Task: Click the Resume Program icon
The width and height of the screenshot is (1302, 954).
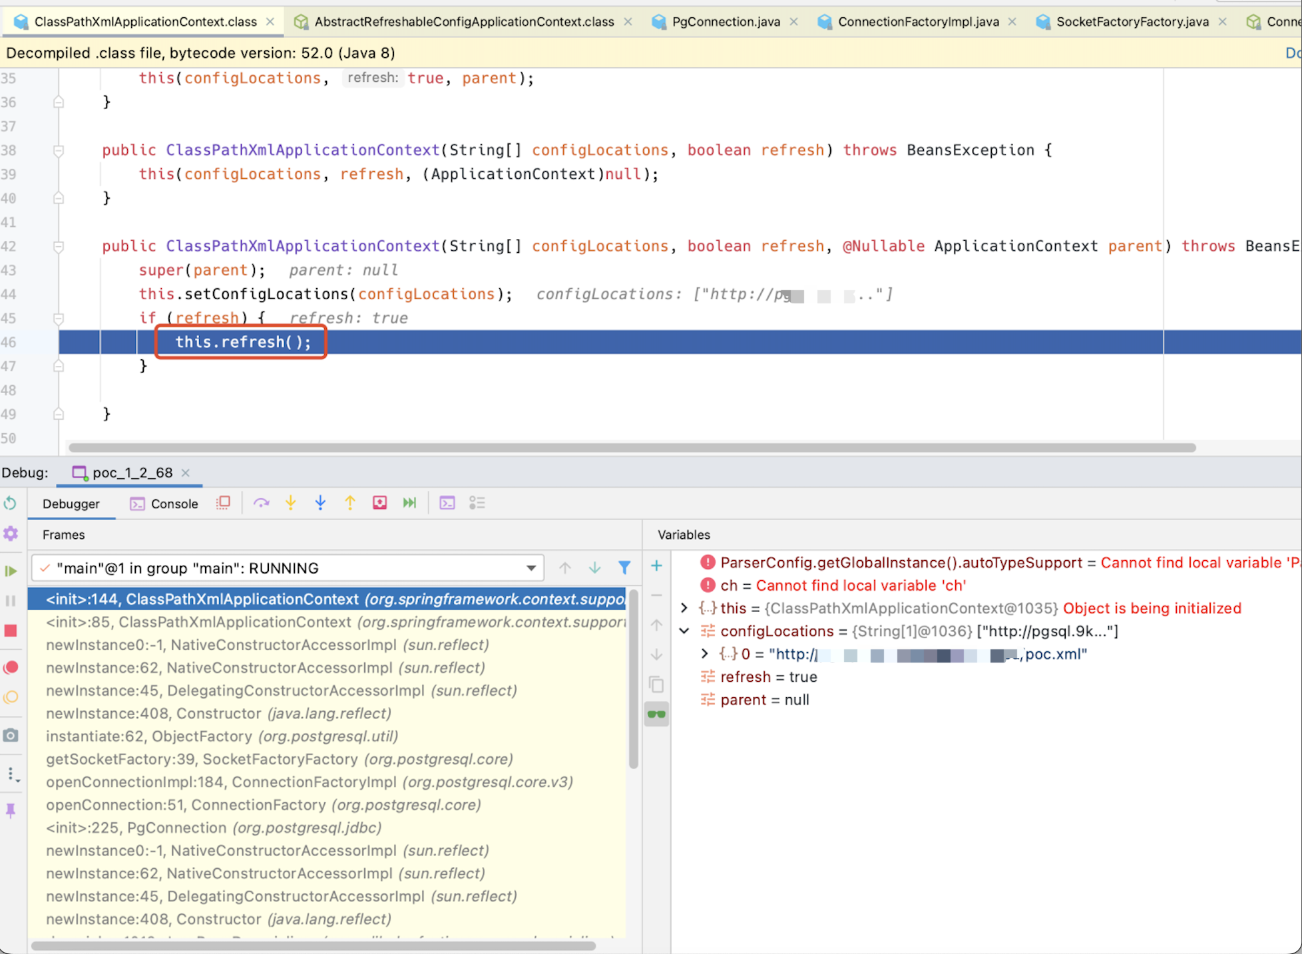Action: pos(11,571)
